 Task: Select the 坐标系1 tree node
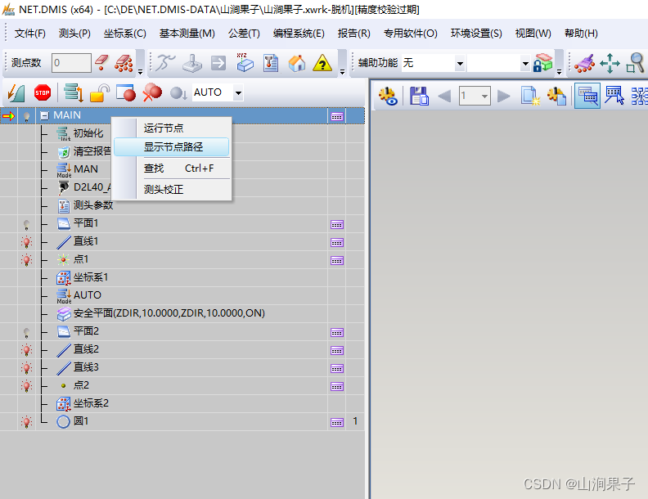(x=91, y=277)
